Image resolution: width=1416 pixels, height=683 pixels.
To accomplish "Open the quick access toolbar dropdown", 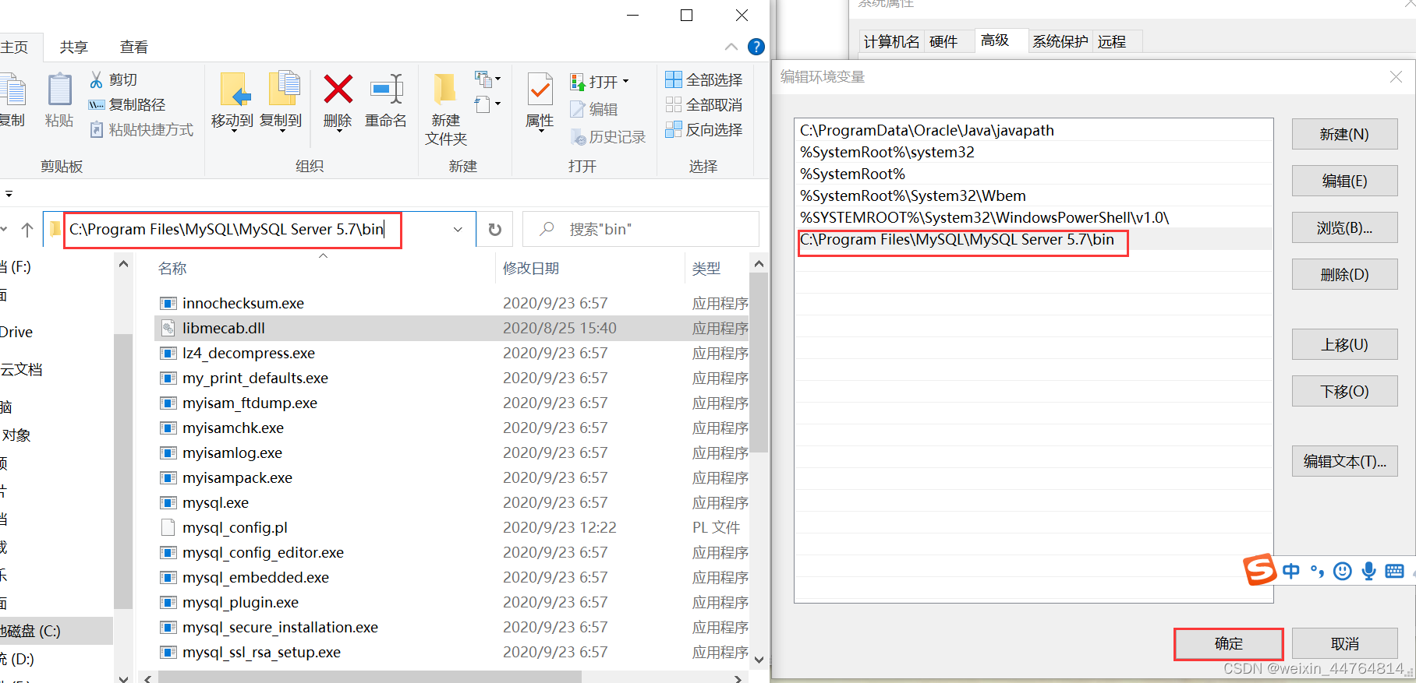I will (9, 194).
